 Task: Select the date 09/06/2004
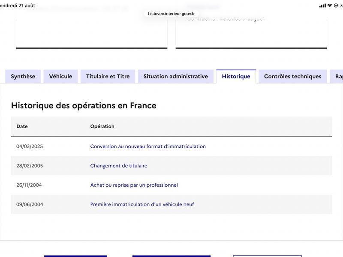(30, 204)
